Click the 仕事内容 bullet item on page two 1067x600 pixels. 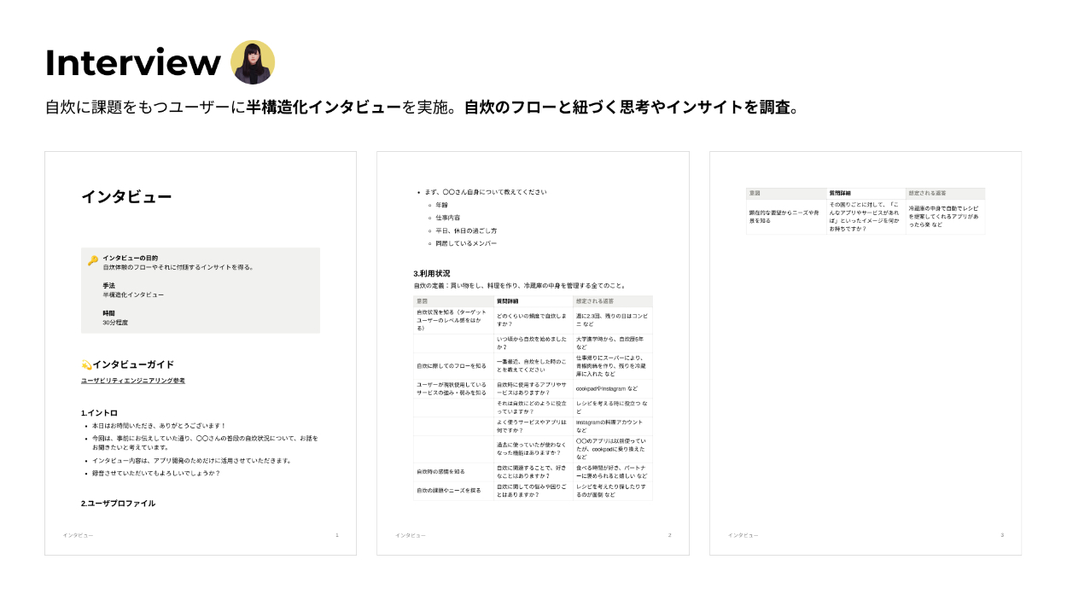click(448, 218)
